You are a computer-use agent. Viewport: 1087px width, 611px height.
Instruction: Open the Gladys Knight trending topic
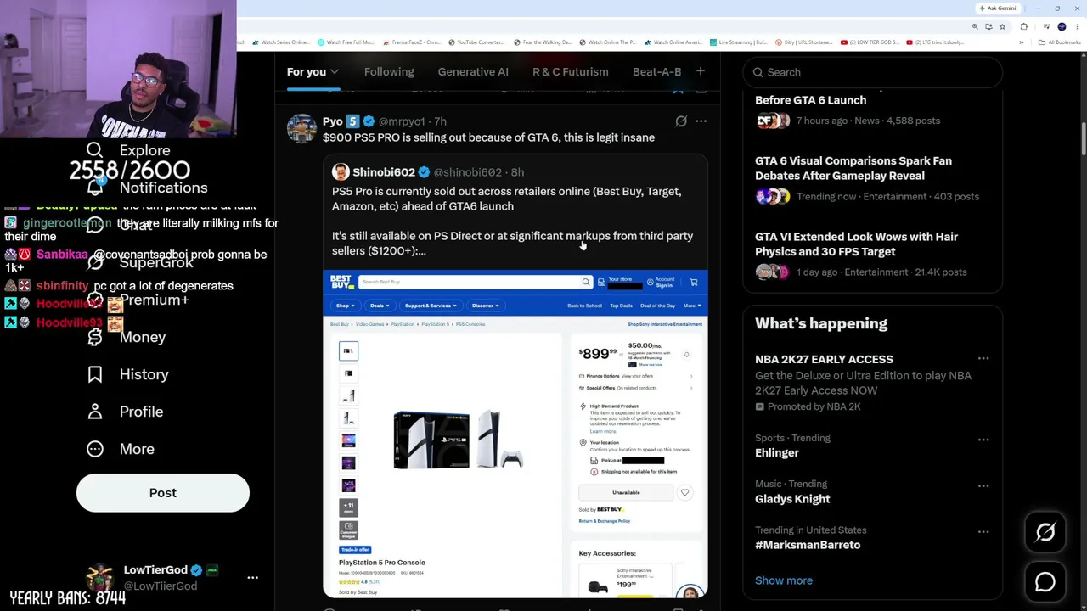coord(792,499)
